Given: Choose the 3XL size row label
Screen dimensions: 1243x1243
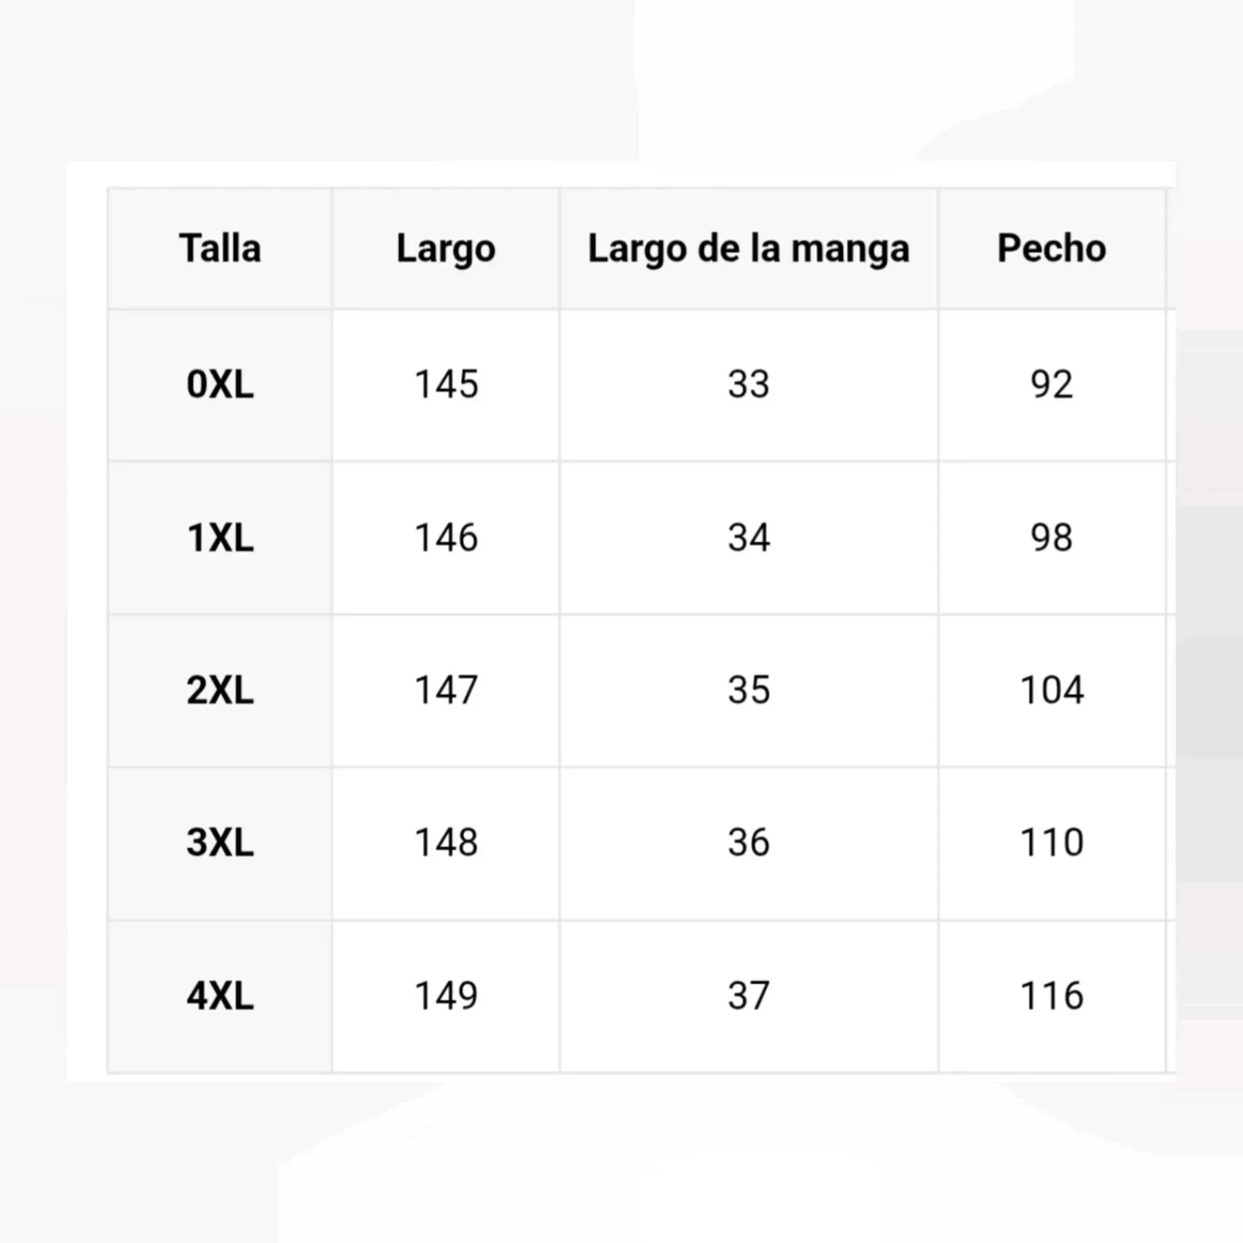Looking at the screenshot, I should click(220, 843).
